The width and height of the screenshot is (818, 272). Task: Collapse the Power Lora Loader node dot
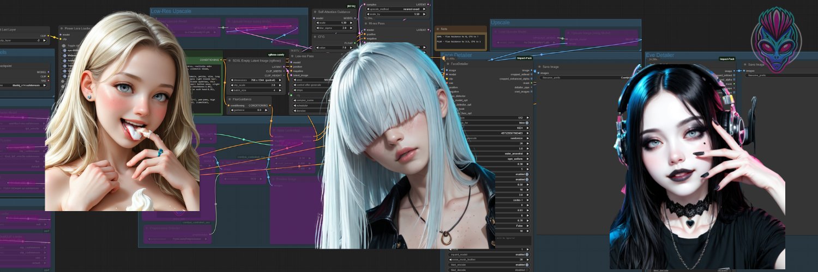[x=62, y=28]
